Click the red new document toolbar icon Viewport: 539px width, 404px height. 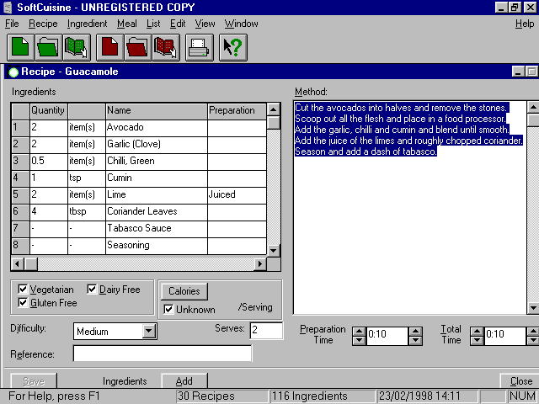coord(109,46)
